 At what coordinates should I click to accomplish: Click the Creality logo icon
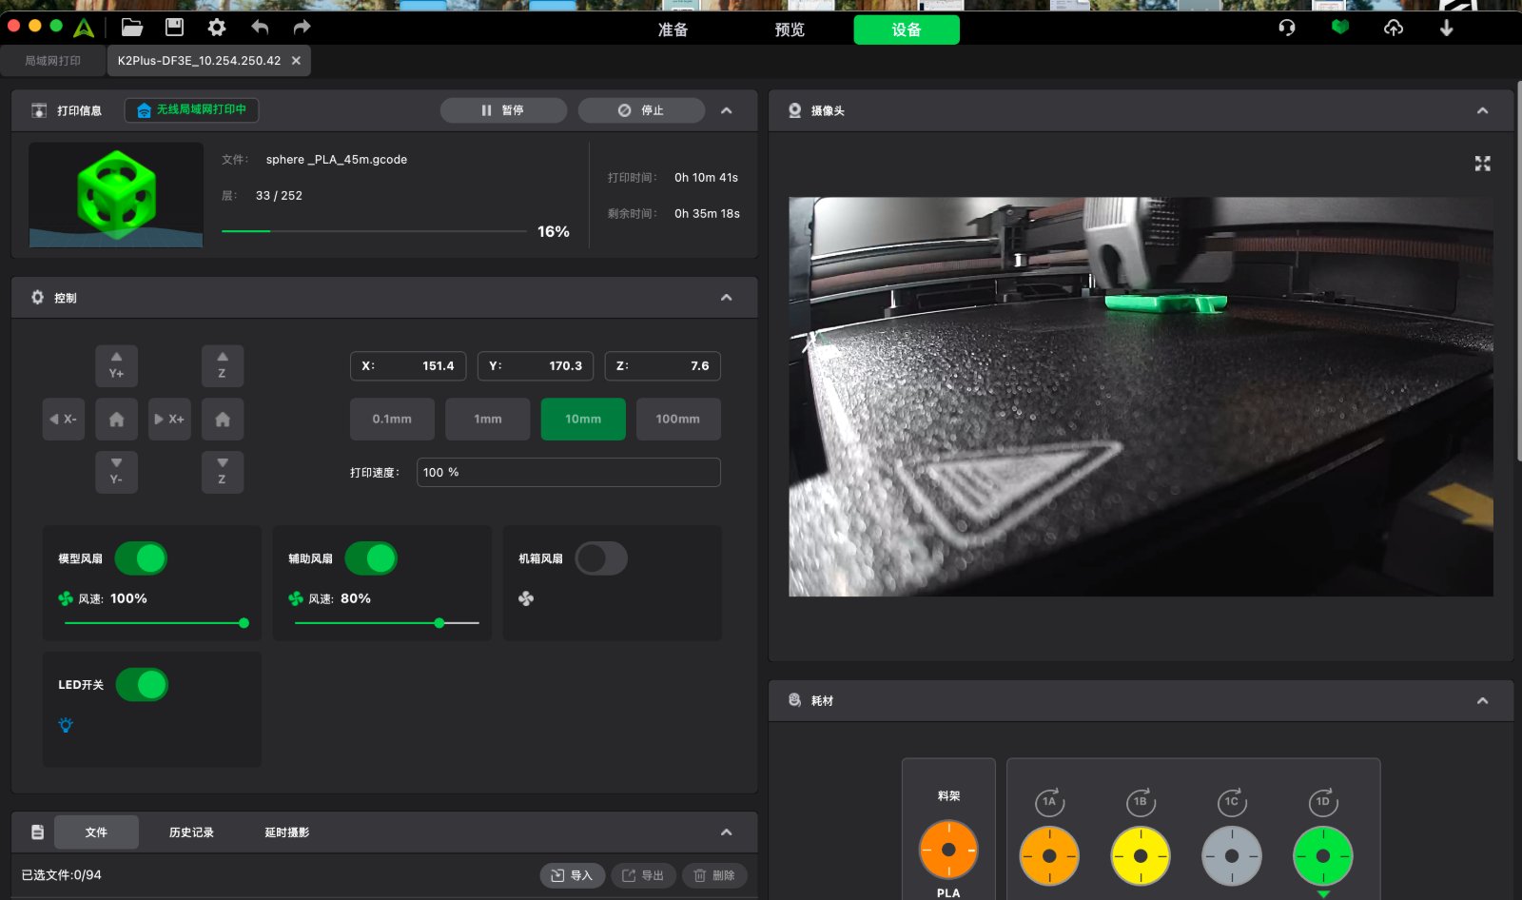(84, 28)
